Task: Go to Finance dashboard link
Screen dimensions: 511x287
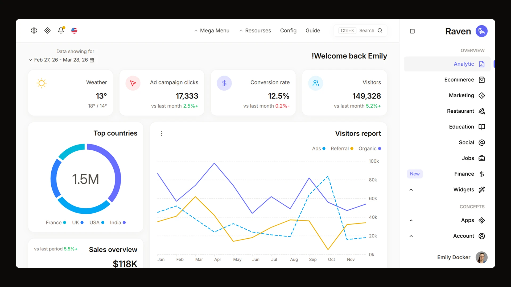Action: [447, 174]
